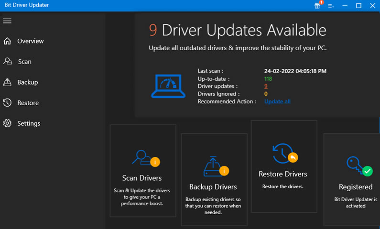Click the Backup Drivers upload icon
The height and width of the screenshot is (229, 380).
pos(216,166)
